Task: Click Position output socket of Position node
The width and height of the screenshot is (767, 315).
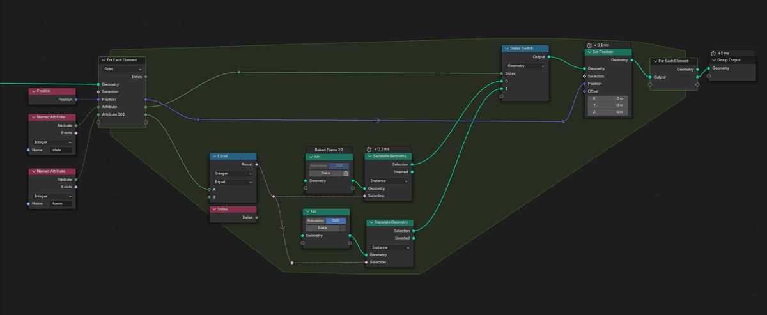Action: tap(76, 99)
